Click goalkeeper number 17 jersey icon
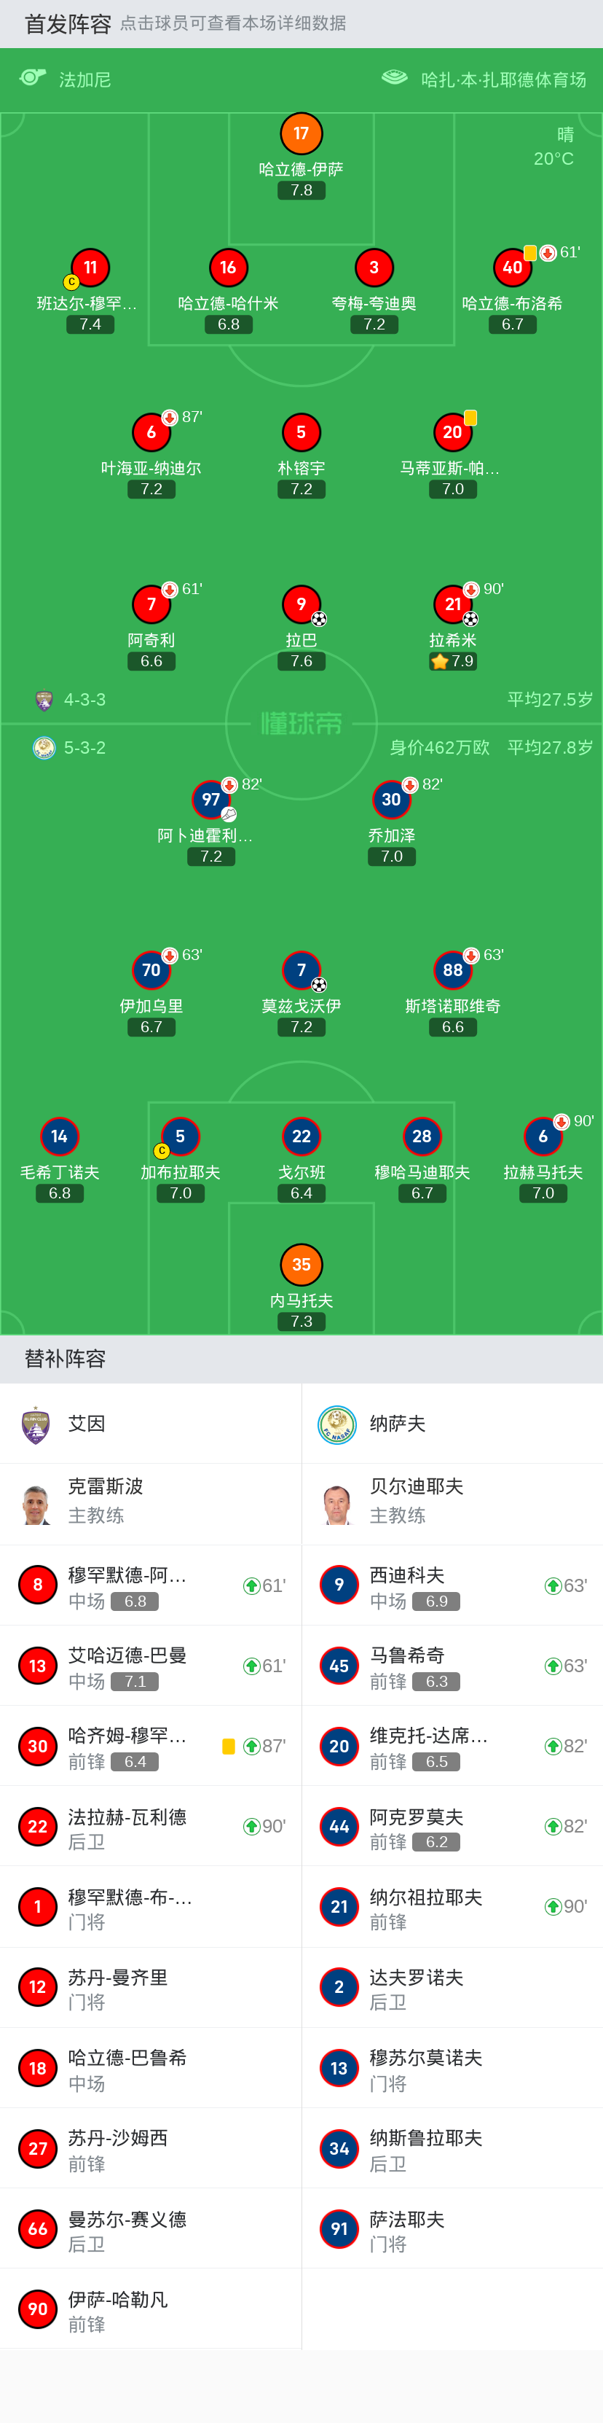 [301, 133]
